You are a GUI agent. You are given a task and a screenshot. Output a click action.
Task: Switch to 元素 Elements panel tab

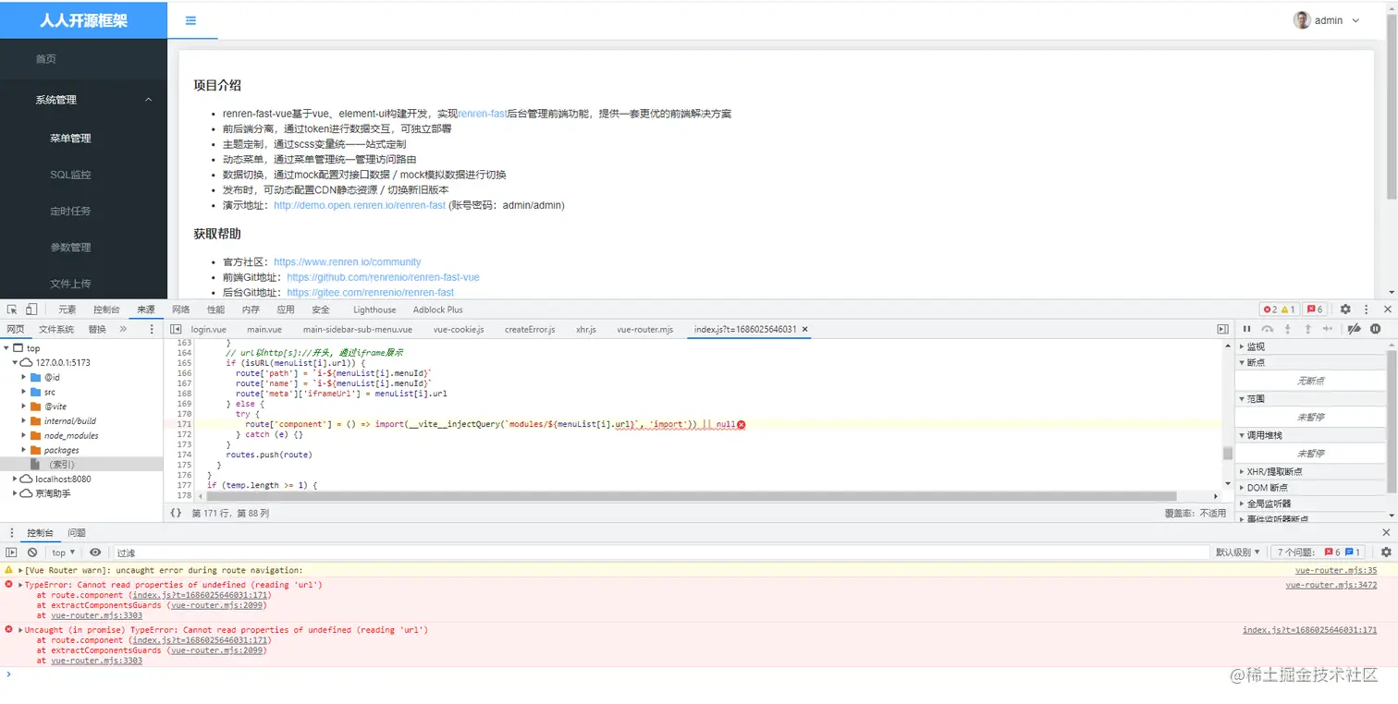67,310
